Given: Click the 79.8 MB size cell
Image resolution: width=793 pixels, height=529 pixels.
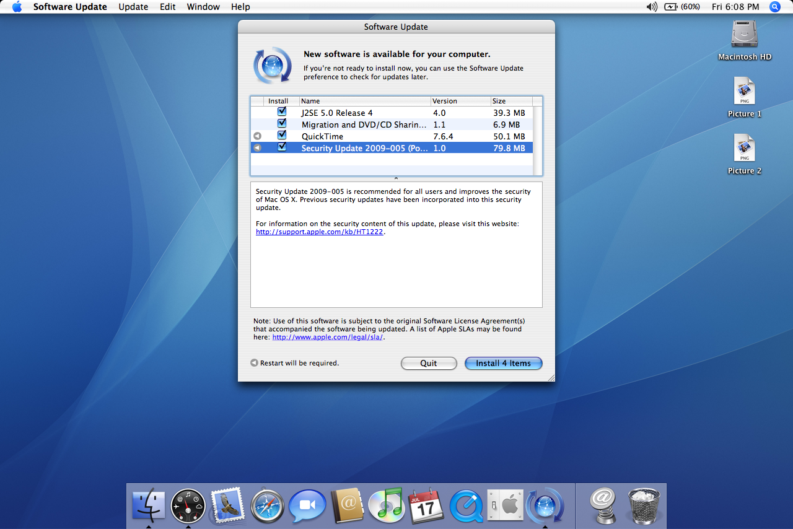Looking at the screenshot, I should [x=509, y=148].
